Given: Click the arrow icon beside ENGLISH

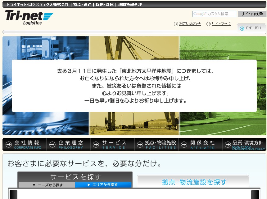Looking at the screenshot, I should pyautogui.click(x=242, y=28).
